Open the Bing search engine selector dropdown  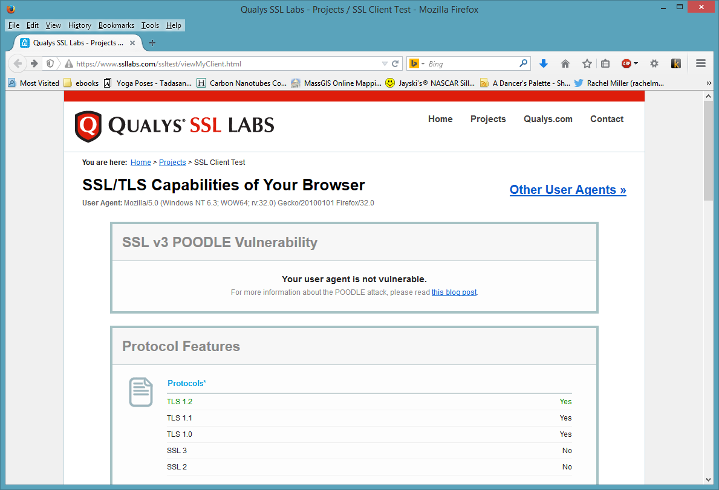point(417,63)
